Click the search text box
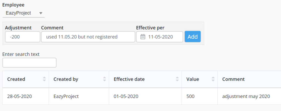 tap(29, 62)
